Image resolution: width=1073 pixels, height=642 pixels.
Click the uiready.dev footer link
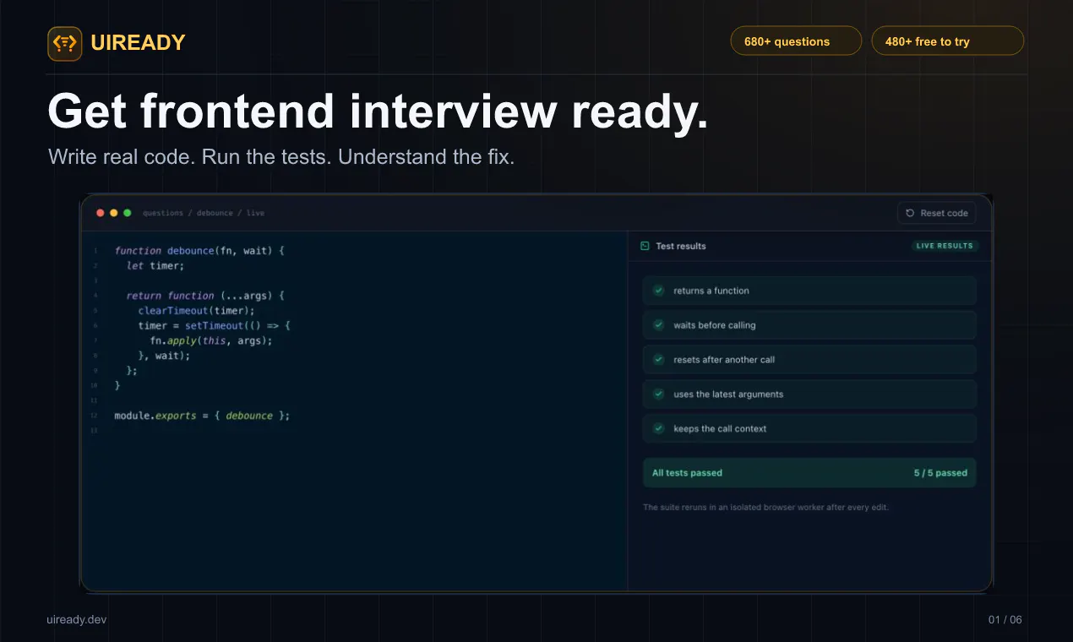[x=77, y=620]
